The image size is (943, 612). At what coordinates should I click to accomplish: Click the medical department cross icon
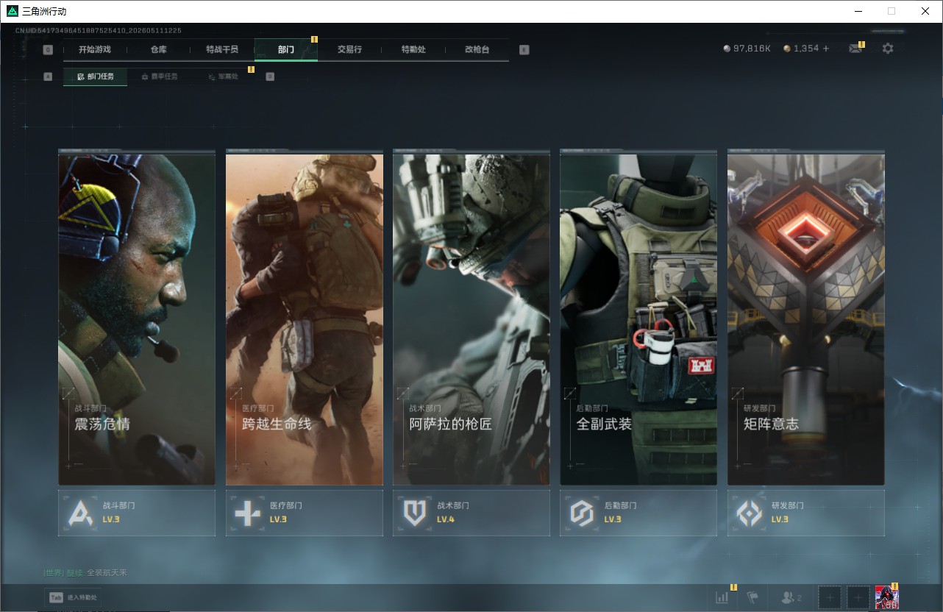point(247,513)
